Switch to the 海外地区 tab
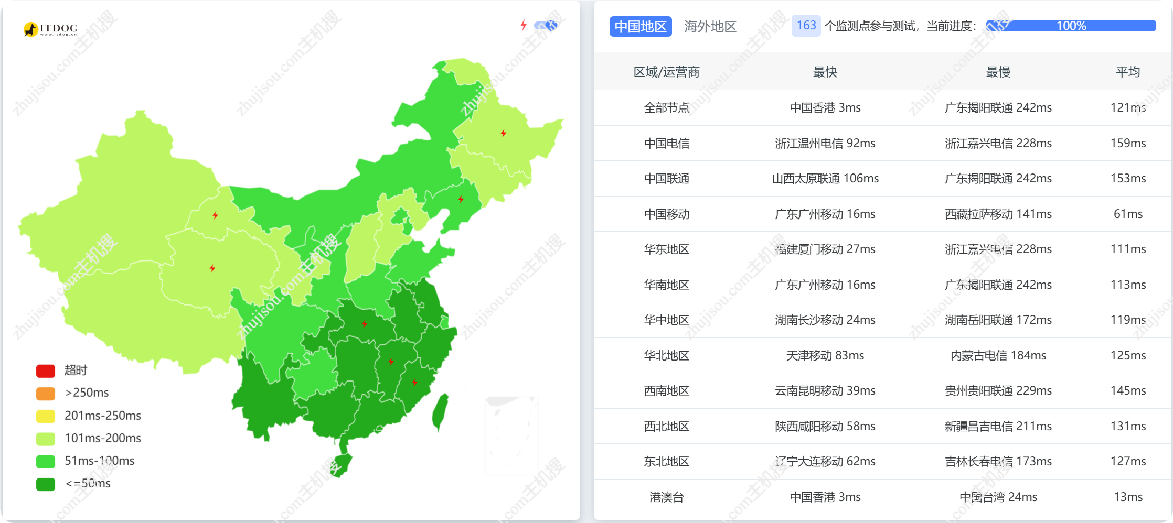The height and width of the screenshot is (523, 1173). point(710,26)
